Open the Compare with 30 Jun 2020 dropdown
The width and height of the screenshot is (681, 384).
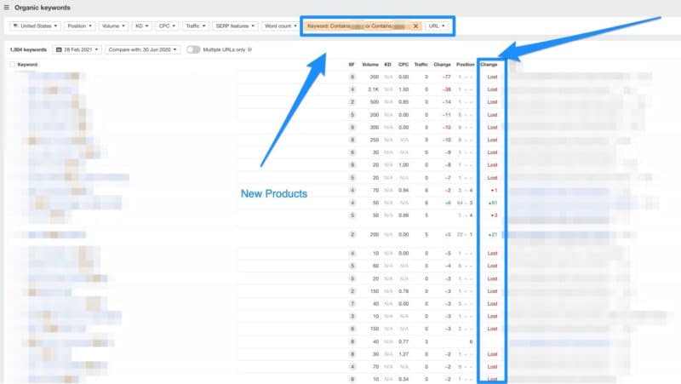coord(142,49)
